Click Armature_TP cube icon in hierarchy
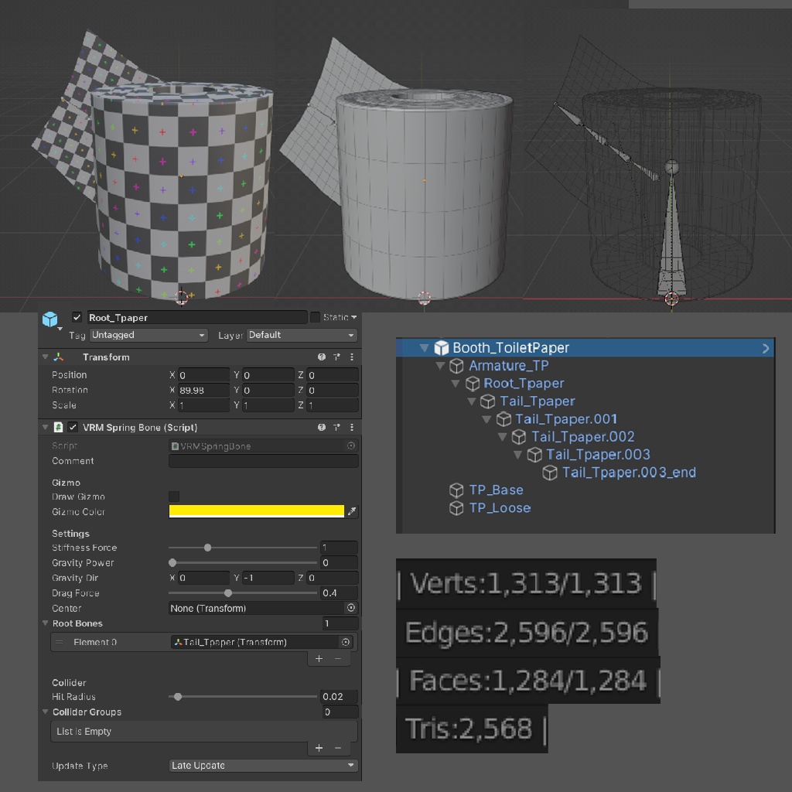Image resolution: width=792 pixels, height=792 pixels. (x=456, y=365)
